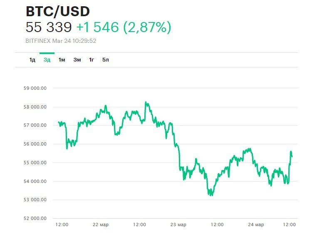327x237 pixels.
Task: Click the current price 55 339
Action: point(49,27)
